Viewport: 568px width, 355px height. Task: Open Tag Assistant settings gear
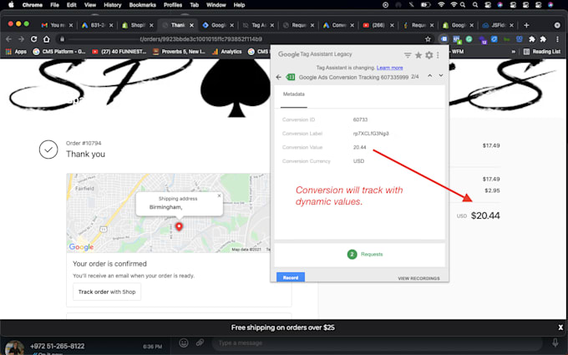tap(429, 55)
